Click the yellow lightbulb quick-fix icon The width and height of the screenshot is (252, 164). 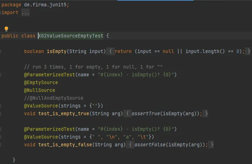pos(6,29)
